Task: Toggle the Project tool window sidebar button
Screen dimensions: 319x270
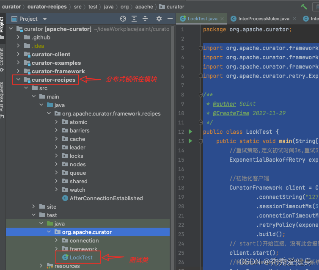Action: pyautogui.click(x=2, y=25)
